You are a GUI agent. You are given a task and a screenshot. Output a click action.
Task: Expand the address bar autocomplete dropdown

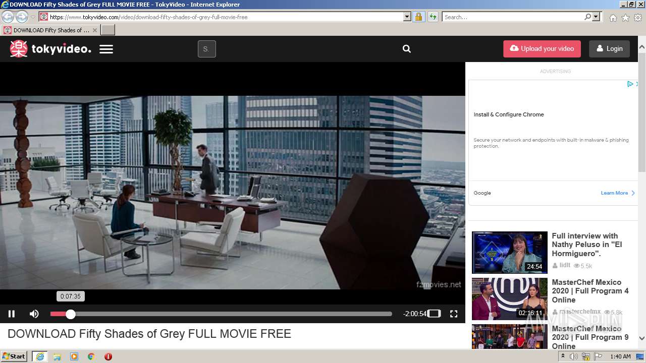coord(407,17)
